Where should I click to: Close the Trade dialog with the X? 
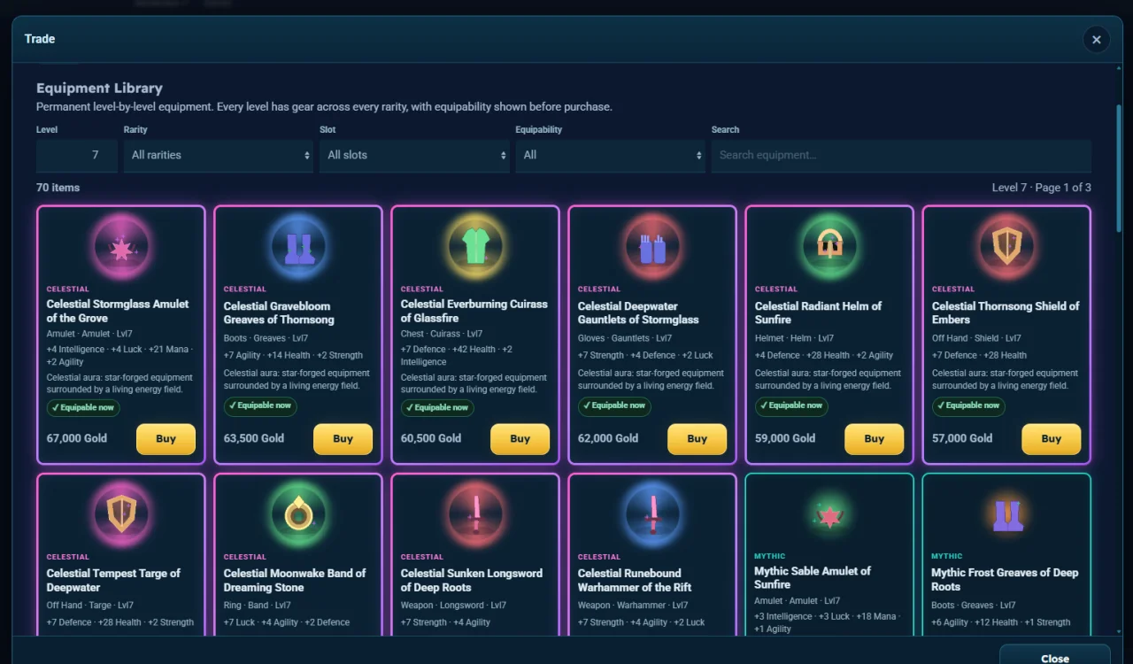(x=1096, y=39)
